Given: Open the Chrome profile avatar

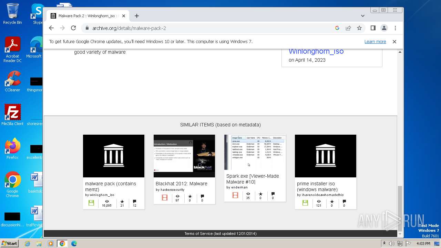Looking at the screenshot, I should coord(384,28).
